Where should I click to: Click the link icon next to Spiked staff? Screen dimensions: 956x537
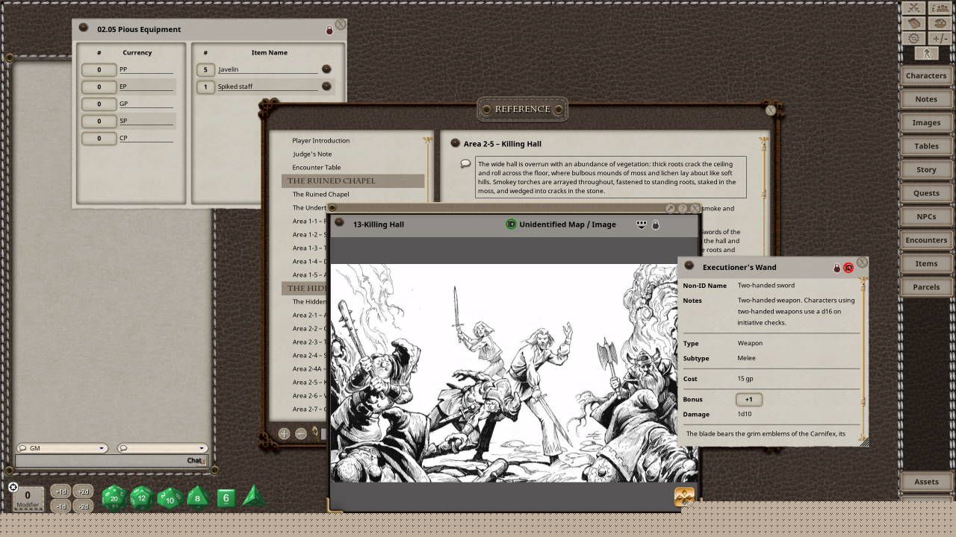tap(326, 87)
